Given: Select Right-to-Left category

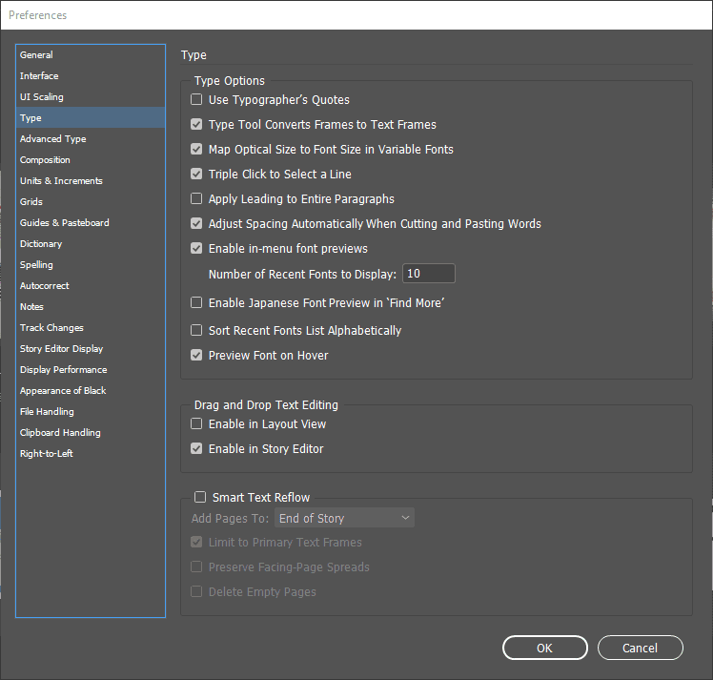Looking at the screenshot, I should pyautogui.click(x=91, y=453).
